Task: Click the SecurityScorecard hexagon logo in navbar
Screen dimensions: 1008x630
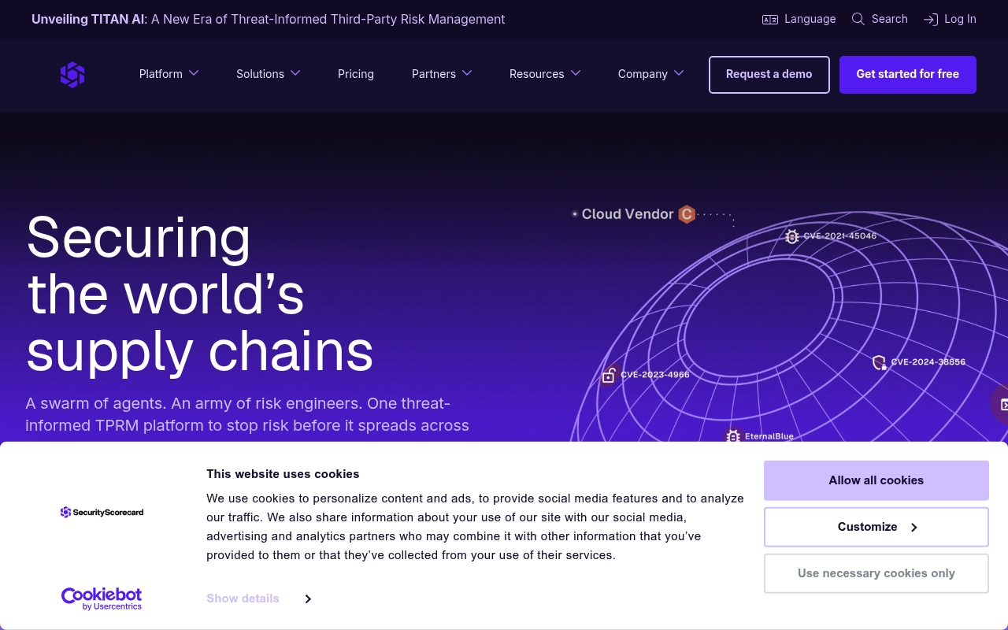Action: 72,75
